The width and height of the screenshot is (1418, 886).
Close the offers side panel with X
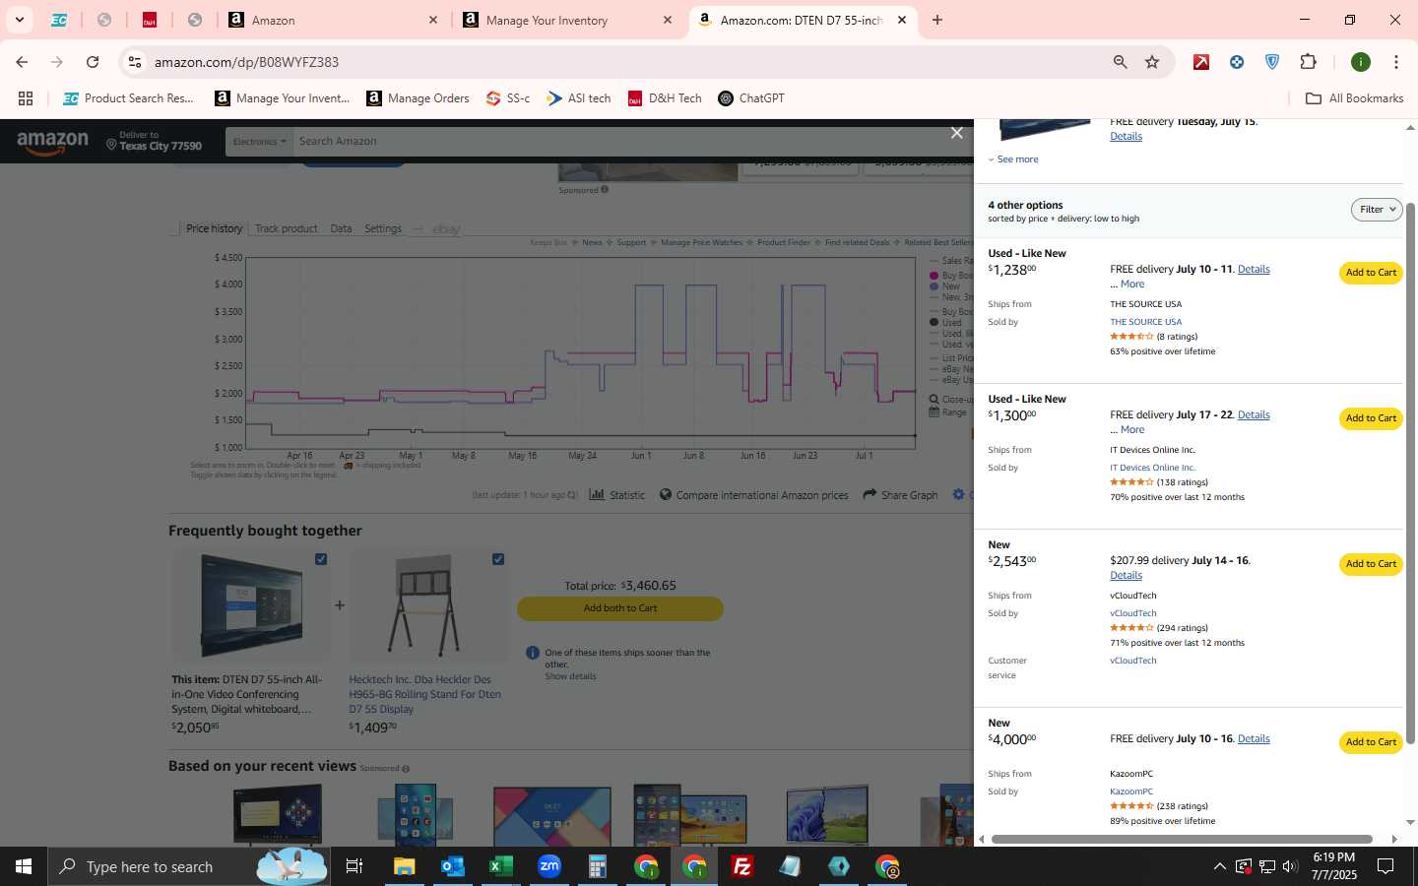tap(956, 133)
